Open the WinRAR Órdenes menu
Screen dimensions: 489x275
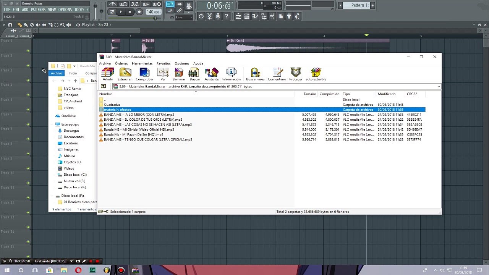tap(121, 63)
